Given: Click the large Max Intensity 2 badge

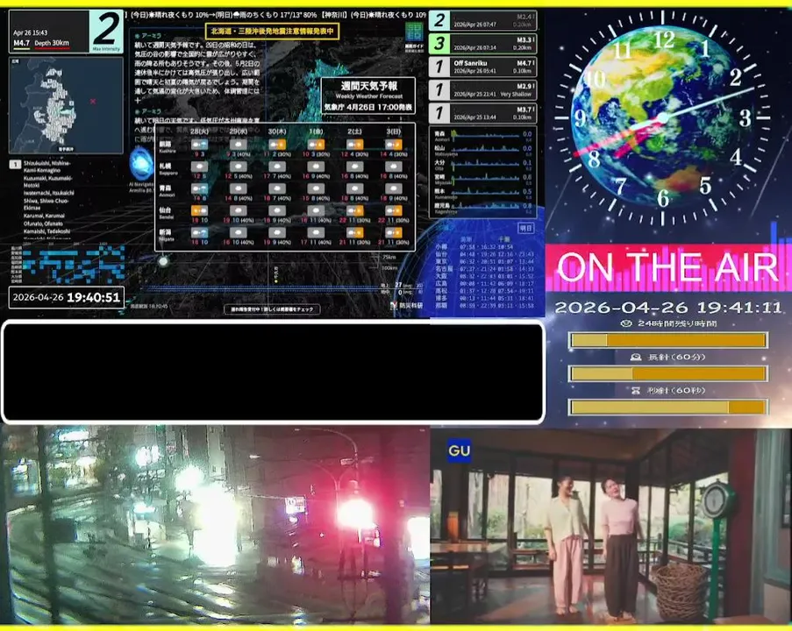Looking at the screenshot, I should [x=106, y=31].
